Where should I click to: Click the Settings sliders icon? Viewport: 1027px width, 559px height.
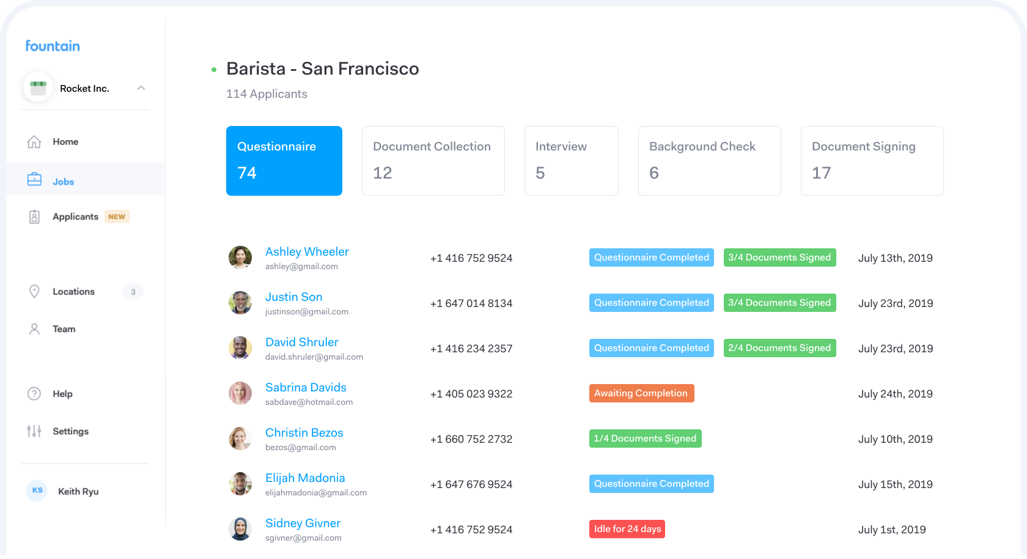34,431
